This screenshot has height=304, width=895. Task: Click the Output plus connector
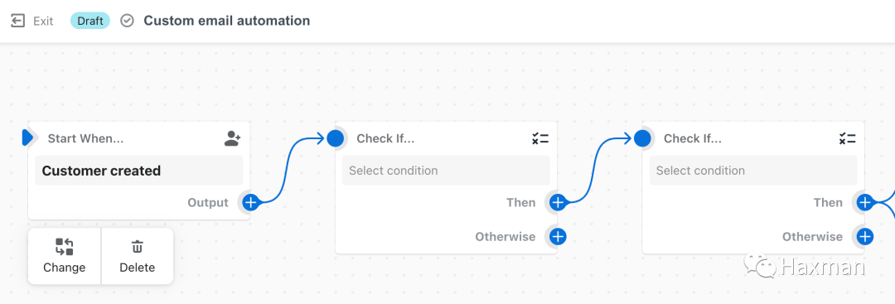[250, 202]
